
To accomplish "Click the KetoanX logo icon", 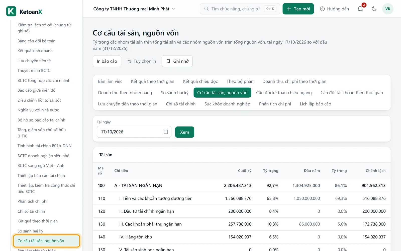I will point(11,12).
